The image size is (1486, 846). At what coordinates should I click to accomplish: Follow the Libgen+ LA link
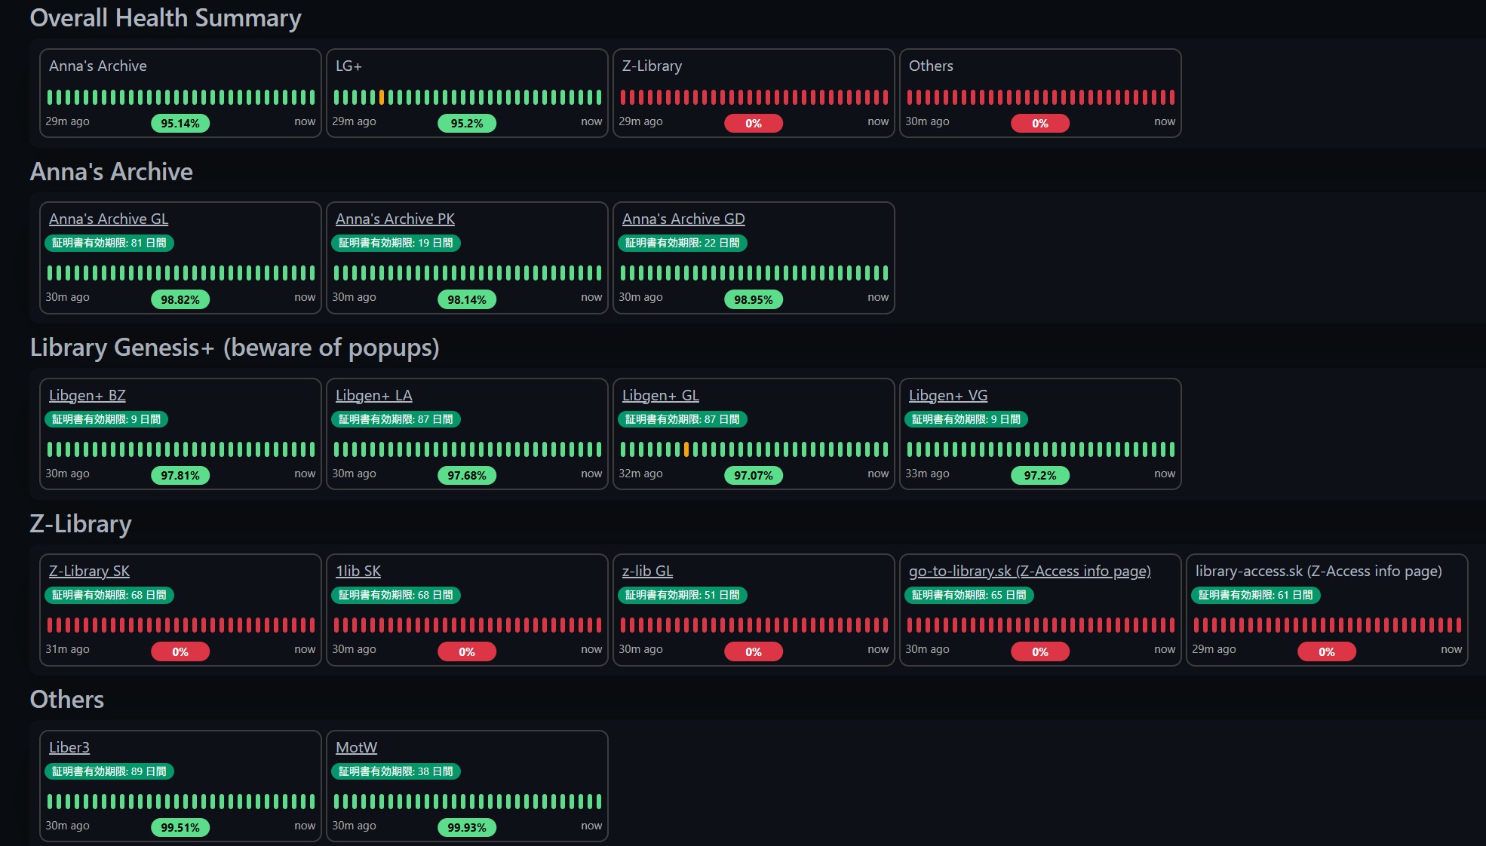click(x=374, y=395)
